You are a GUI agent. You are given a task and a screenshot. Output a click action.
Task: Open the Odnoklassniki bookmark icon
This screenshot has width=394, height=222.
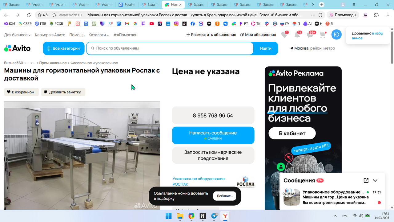[x=217, y=23]
